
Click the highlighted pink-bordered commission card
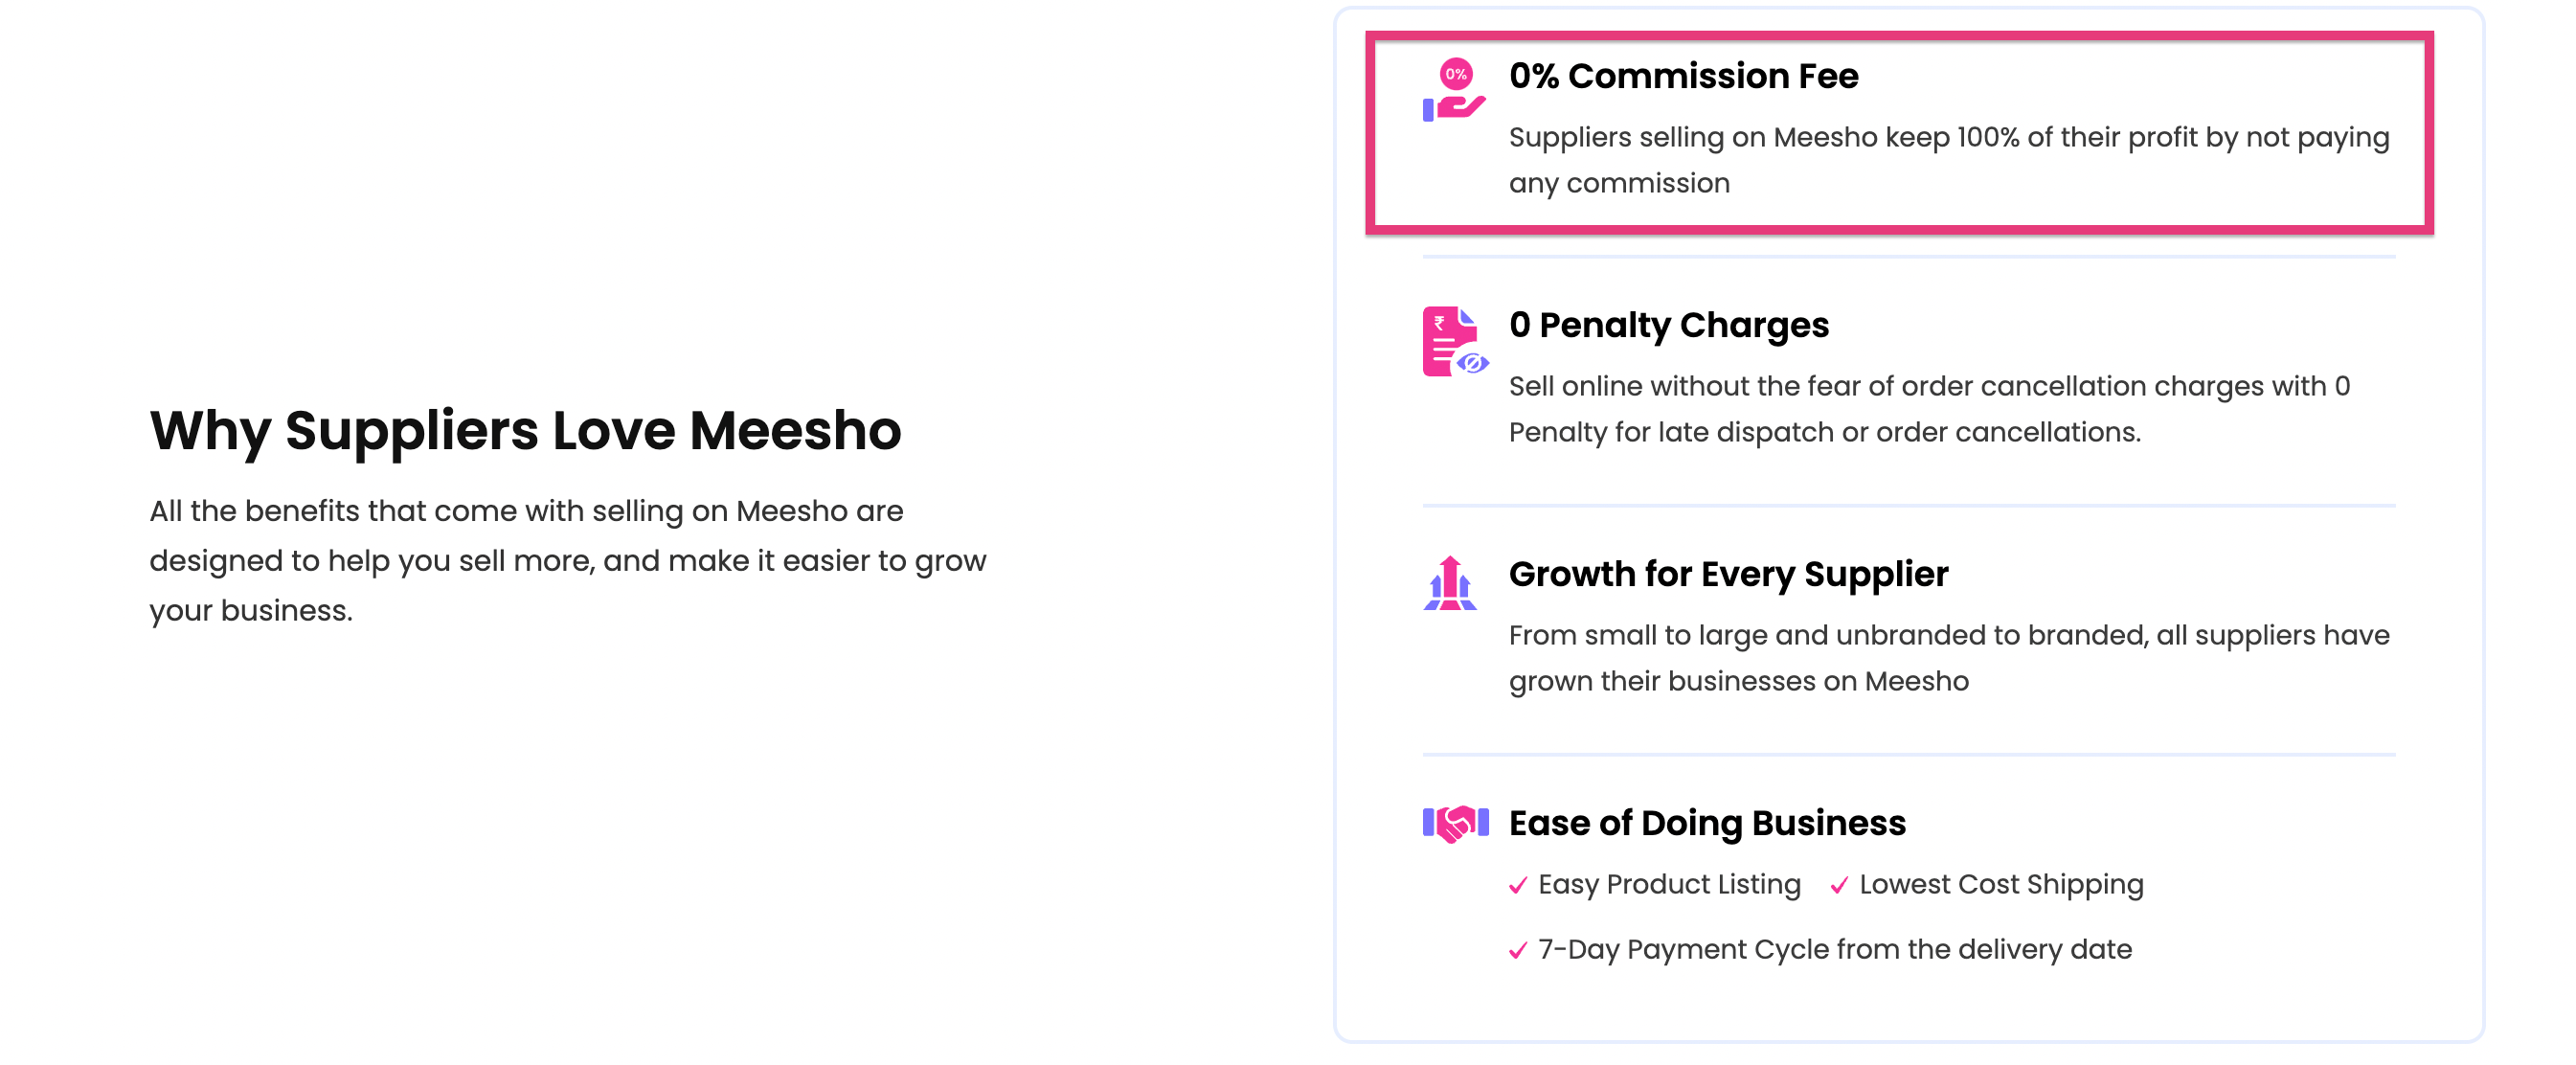[x=1899, y=133]
